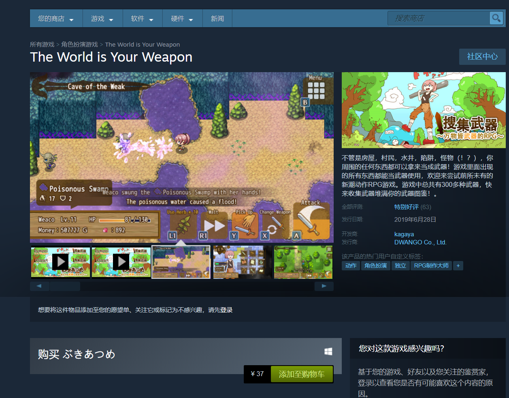This screenshot has height=398, width=509.
Task: Add a tag with the plus button
Action: (458, 265)
